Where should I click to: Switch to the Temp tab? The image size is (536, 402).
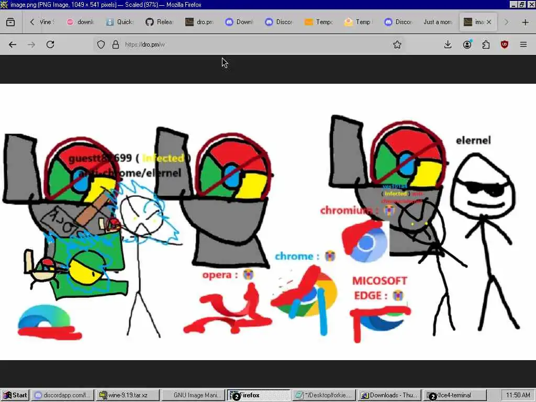[358, 22]
